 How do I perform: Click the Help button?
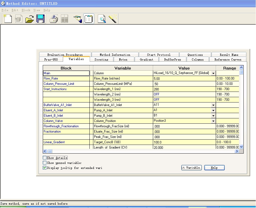(x=214, y=168)
